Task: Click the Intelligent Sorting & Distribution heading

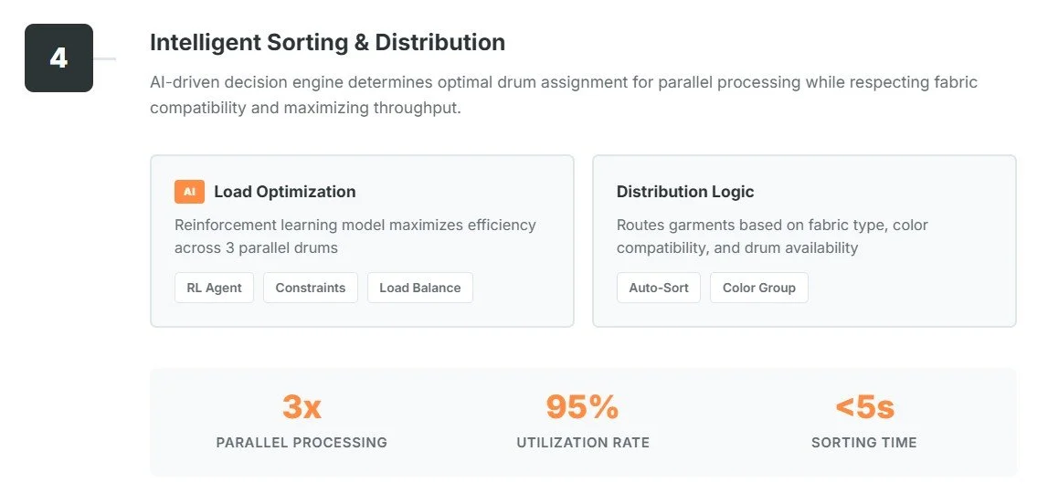Action: tap(327, 43)
